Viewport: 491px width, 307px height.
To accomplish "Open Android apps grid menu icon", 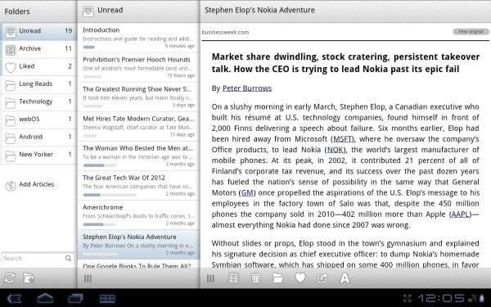I will coord(107,298).
